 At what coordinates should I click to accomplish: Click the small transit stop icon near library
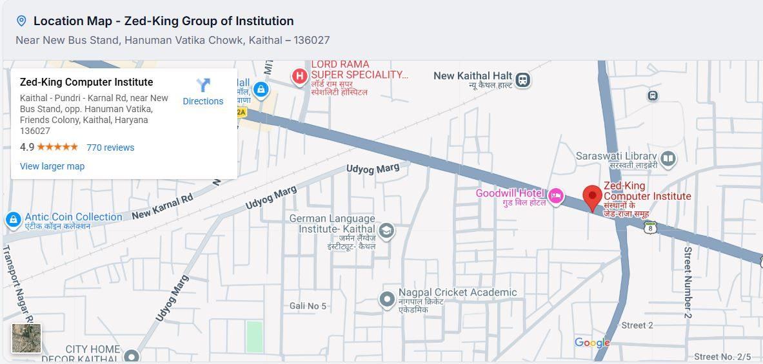tap(653, 96)
